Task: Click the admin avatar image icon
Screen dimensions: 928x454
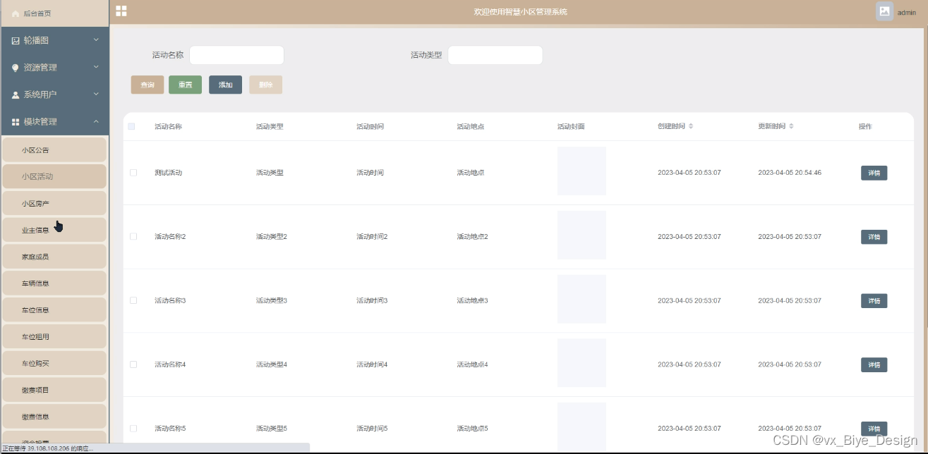Action: [x=884, y=11]
